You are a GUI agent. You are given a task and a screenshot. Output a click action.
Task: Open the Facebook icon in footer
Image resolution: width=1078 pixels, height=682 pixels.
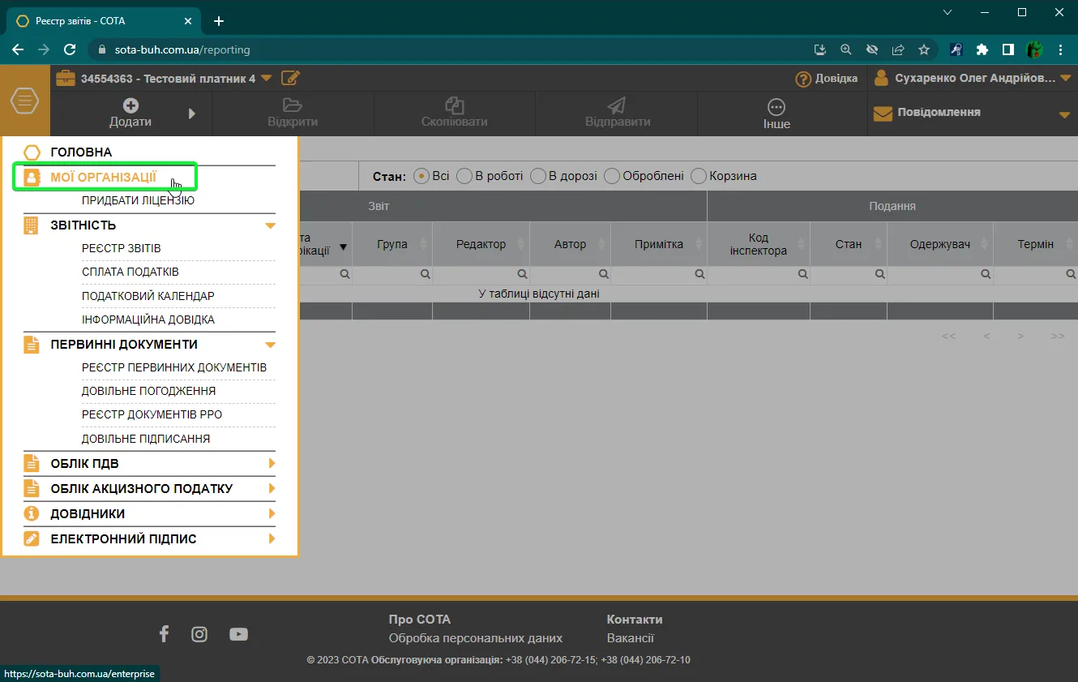pos(164,634)
